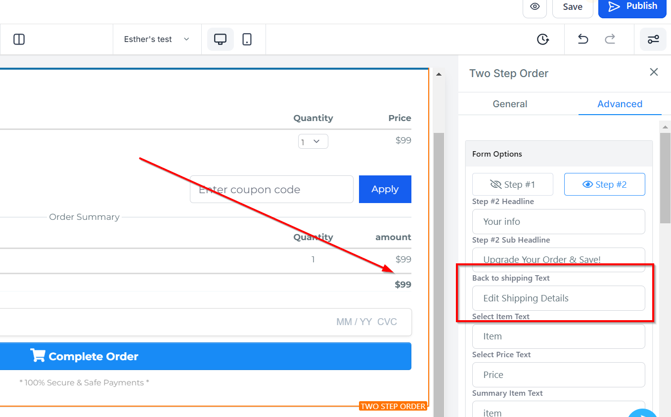Screen dimensions: 671x417
Task: Select the Advanced tab
Action: point(620,104)
